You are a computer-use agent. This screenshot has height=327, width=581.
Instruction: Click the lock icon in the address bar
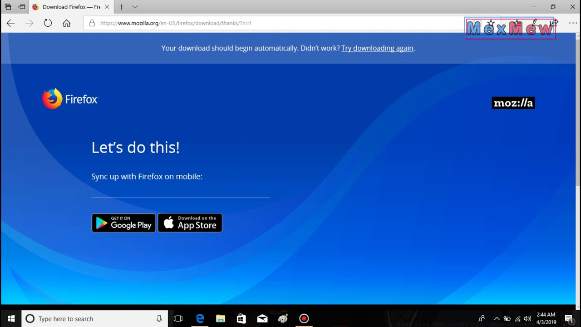pyautogui.click(x=92, y=23)
